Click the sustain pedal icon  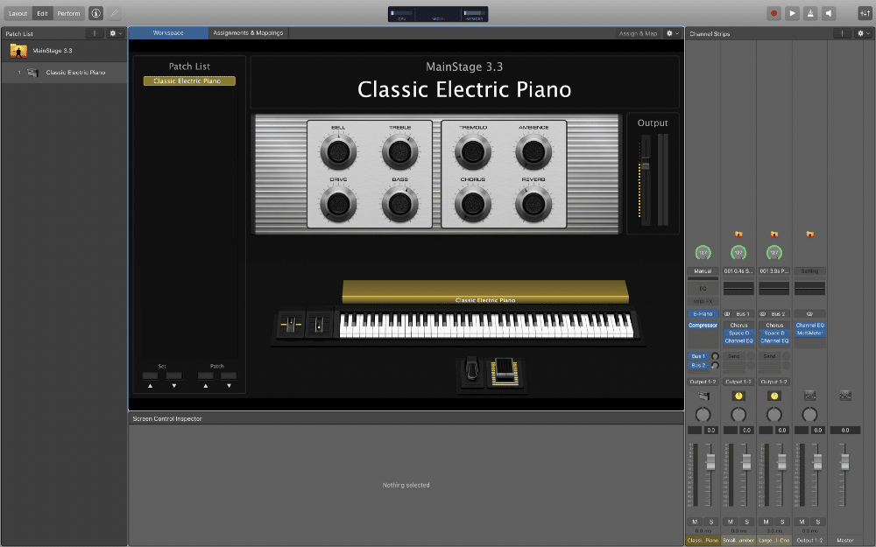[x=471, y=371]
